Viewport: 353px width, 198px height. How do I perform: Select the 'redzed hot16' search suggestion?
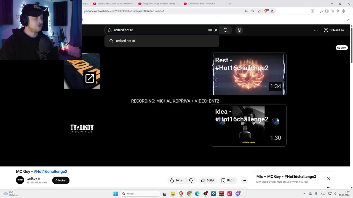162,41
